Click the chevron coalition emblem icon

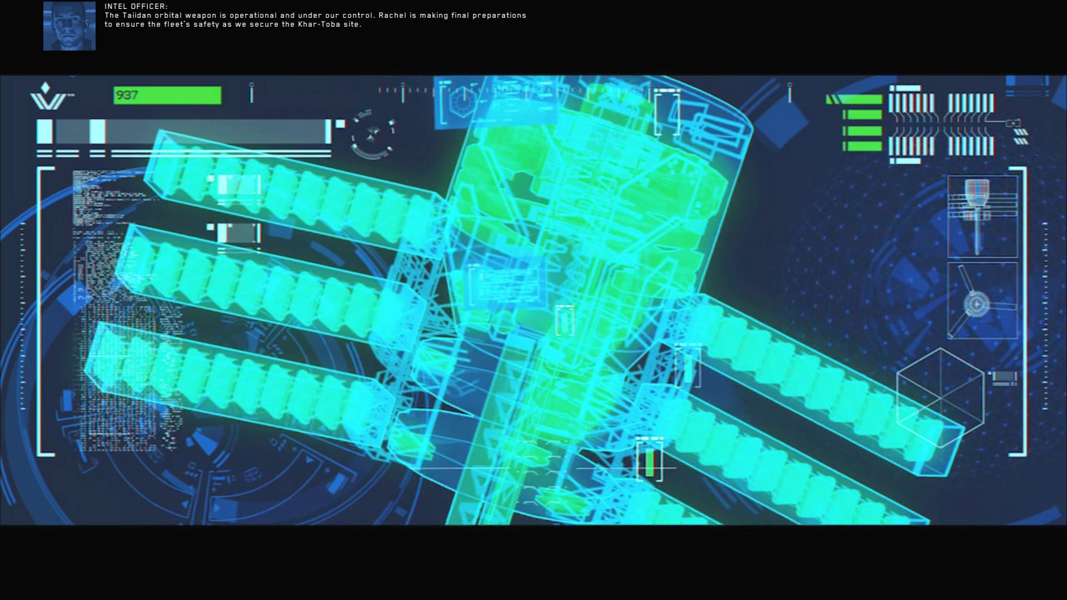point(48,97)
